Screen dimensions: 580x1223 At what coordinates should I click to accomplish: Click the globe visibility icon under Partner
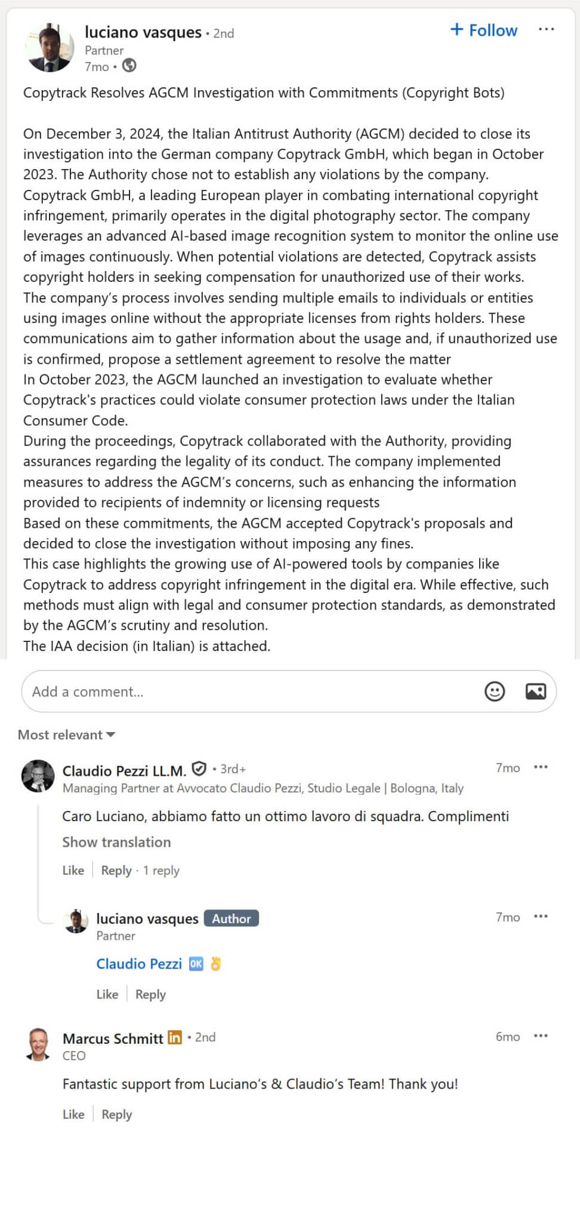129,66
